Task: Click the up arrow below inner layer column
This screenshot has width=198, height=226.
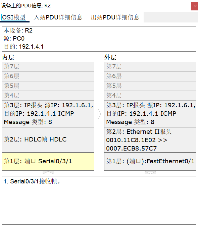Action: tap(48, 172)
